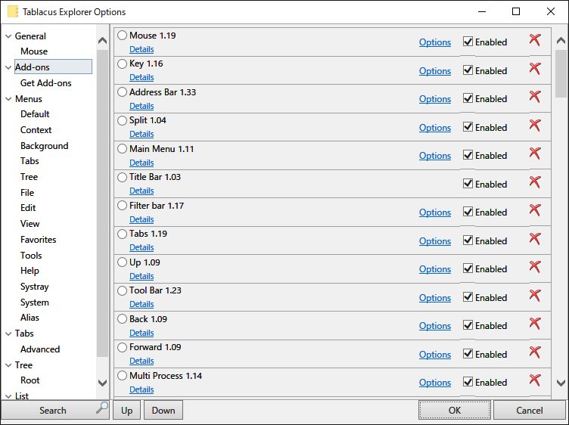Delete the Tabs 1.19 add-on red X
569x425 pixels.
pos(535,239)
